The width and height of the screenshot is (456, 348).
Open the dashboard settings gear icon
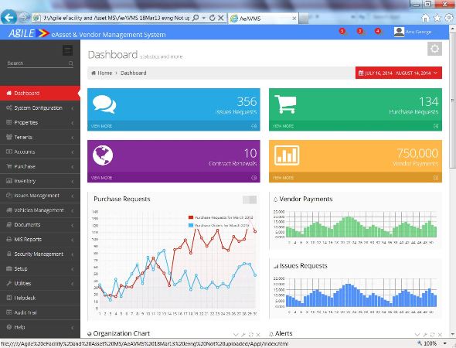pos(434,49)
